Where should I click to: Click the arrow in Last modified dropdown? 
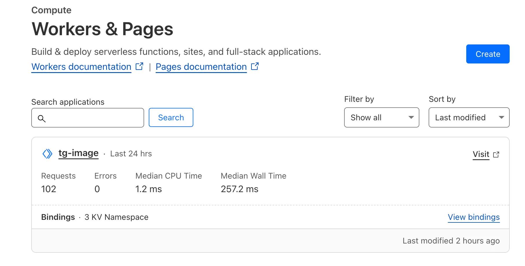pyautogui.click(x=502, y=117)
